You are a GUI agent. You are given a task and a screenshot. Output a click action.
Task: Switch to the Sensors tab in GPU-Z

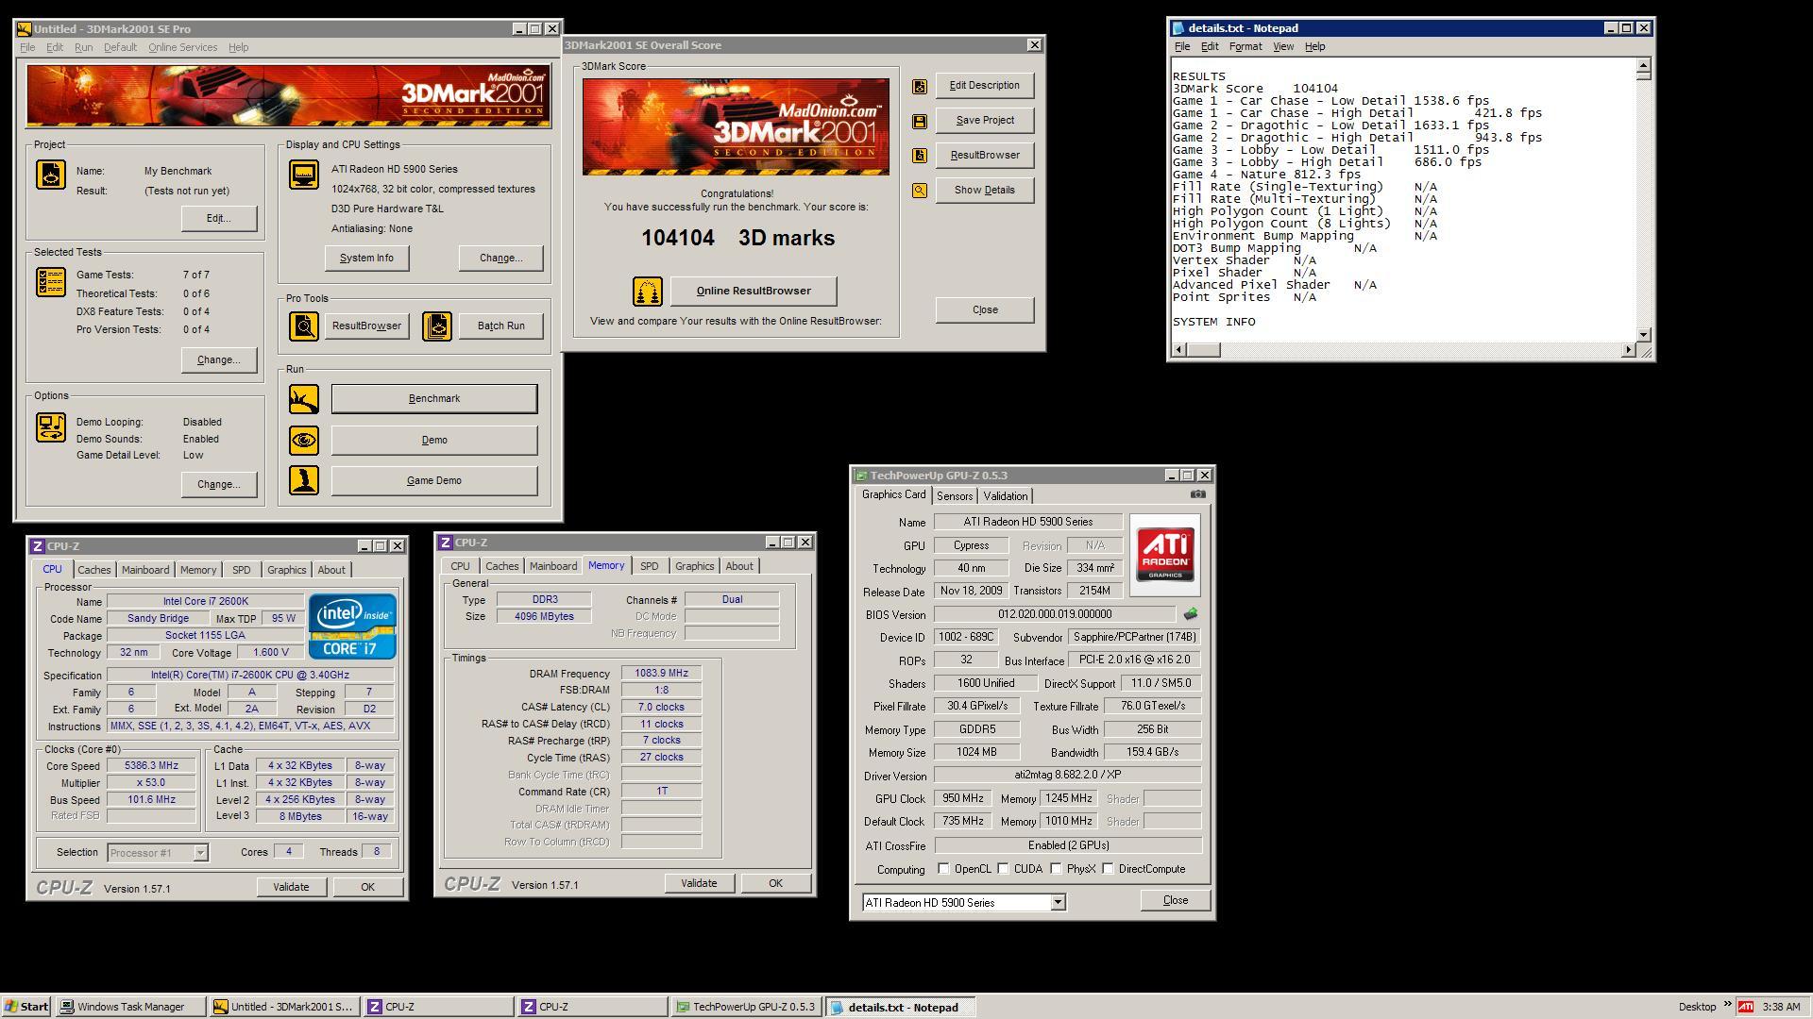[955, 496]
